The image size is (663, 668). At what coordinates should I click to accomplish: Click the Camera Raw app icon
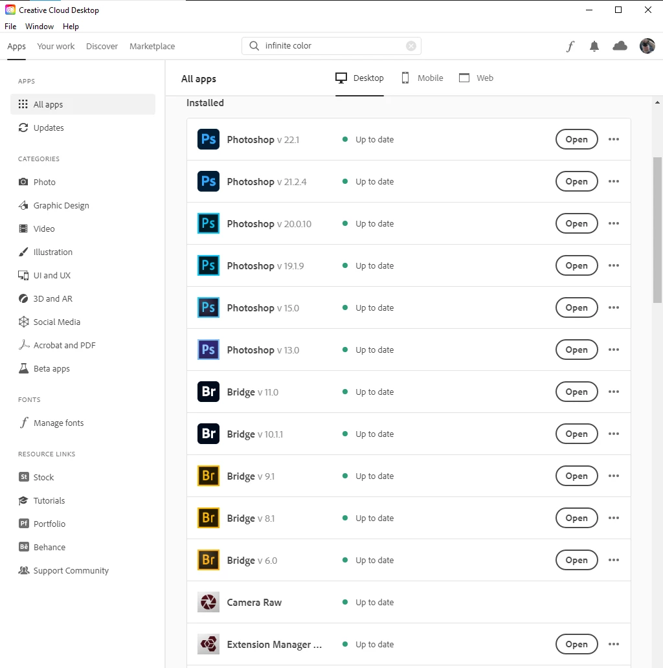click(x=208, y=603)
